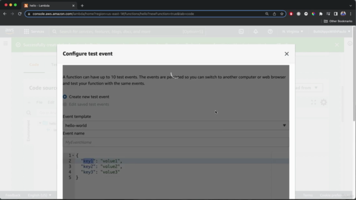Click the Feedback link
The width and height of the screenshot is (356, 200).
click(x=13, y=195)
